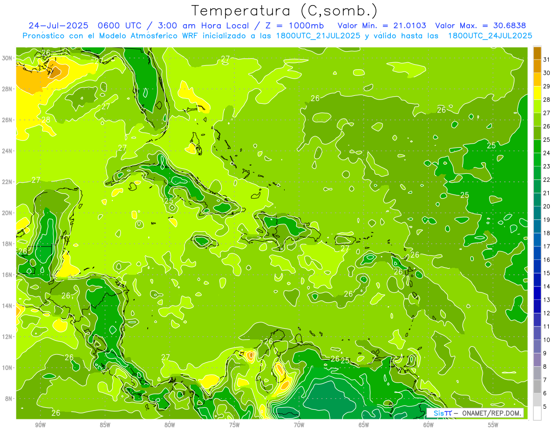Click the '65W' longitude axis label

(x=364, y=425)
